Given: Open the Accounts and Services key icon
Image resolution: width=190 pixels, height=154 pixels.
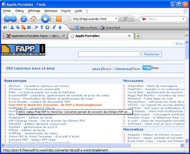Looking at the screenshot, I should click(42, 27).
